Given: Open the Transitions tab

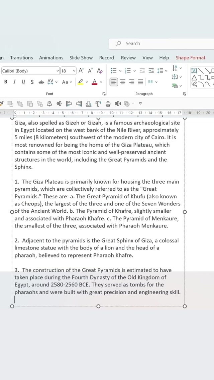Looking at the screenshot, I should pos(21,57).
